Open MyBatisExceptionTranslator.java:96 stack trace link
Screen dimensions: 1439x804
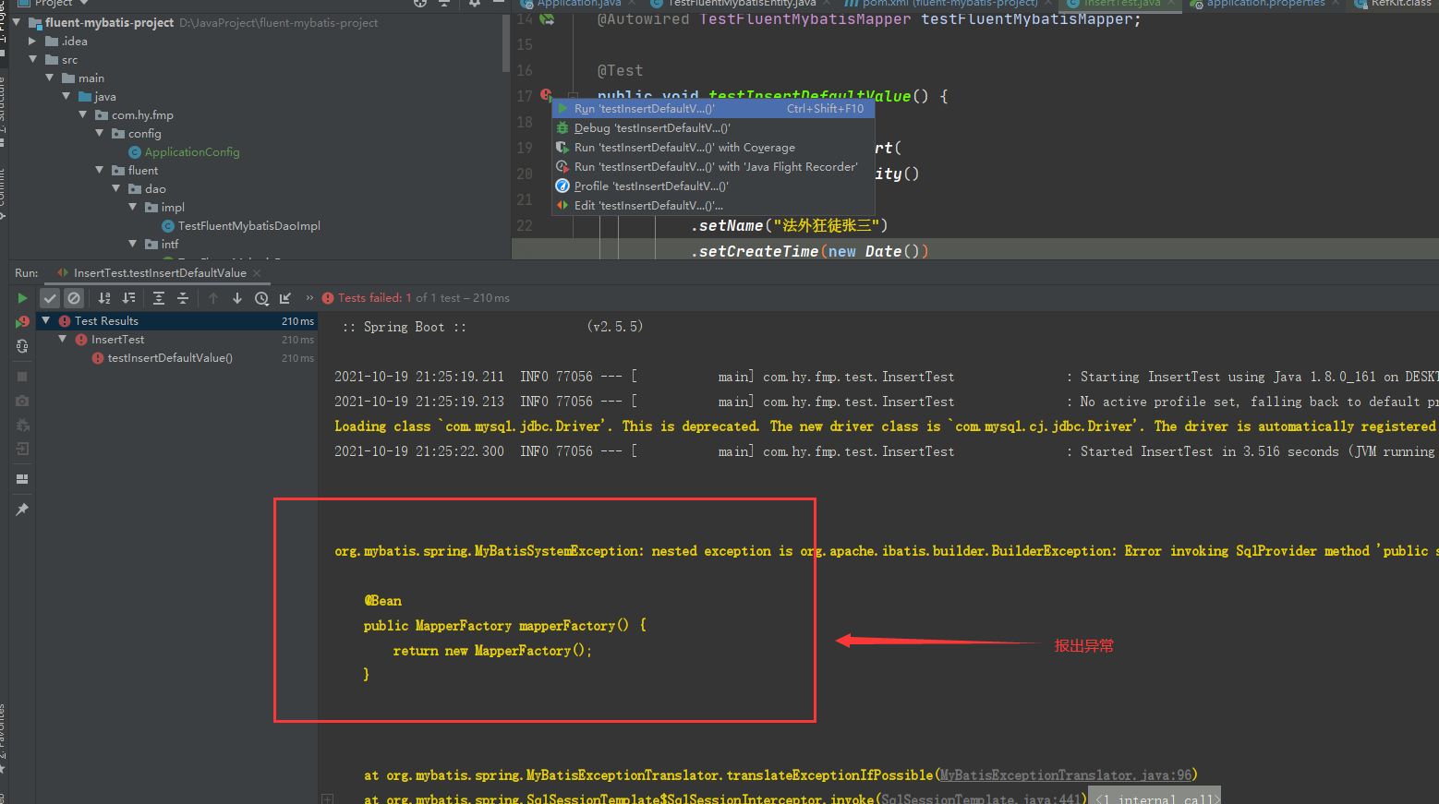tap(1066, 775)
